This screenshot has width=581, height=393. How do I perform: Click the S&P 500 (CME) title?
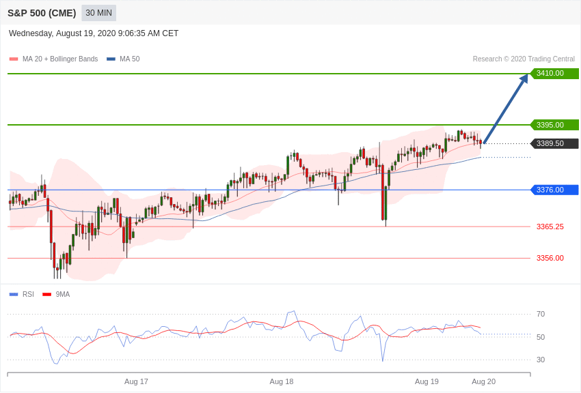tap(42, 13)
